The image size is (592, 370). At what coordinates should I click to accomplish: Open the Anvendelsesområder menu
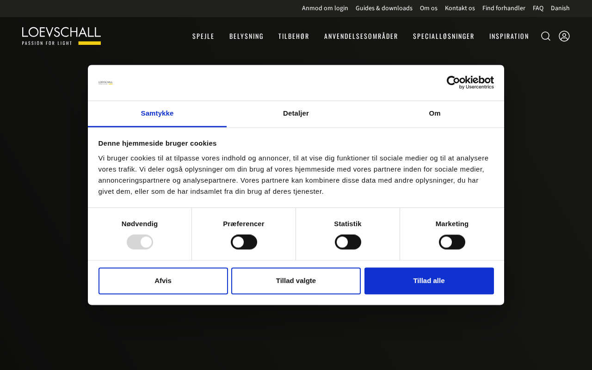(361, 36)
